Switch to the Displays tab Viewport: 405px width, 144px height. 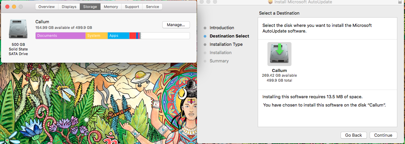(x=69, y=7)
